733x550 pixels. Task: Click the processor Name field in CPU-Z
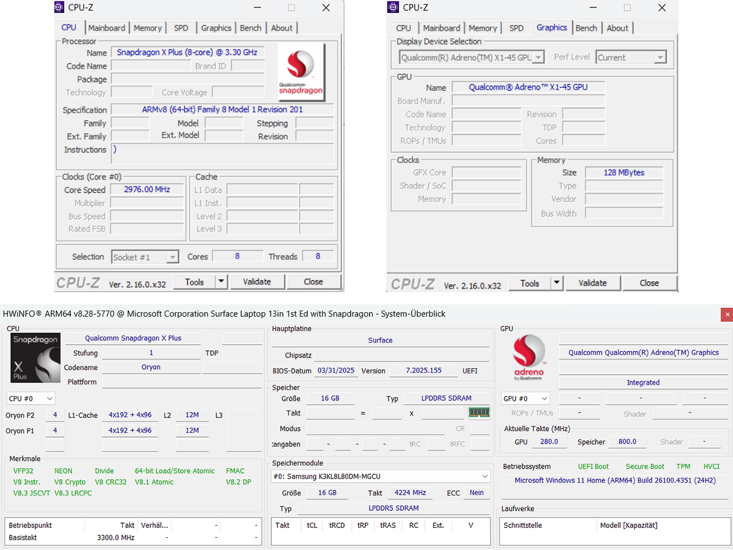pyautogui.click(x=187, y=53)
